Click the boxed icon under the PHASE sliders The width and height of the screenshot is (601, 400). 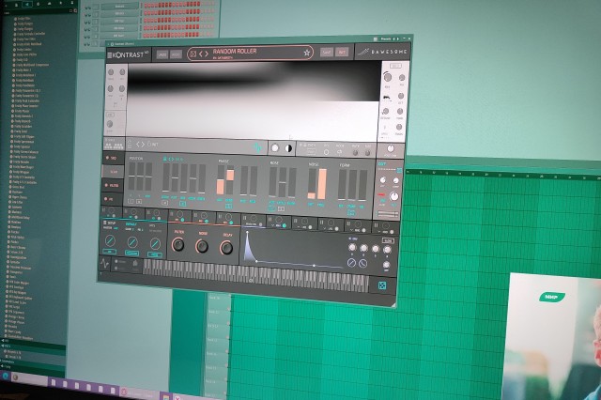pos(228,206)
